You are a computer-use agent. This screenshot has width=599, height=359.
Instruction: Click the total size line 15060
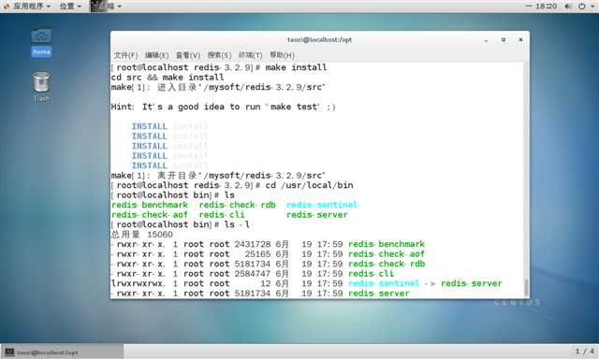(x=141, y=235)
